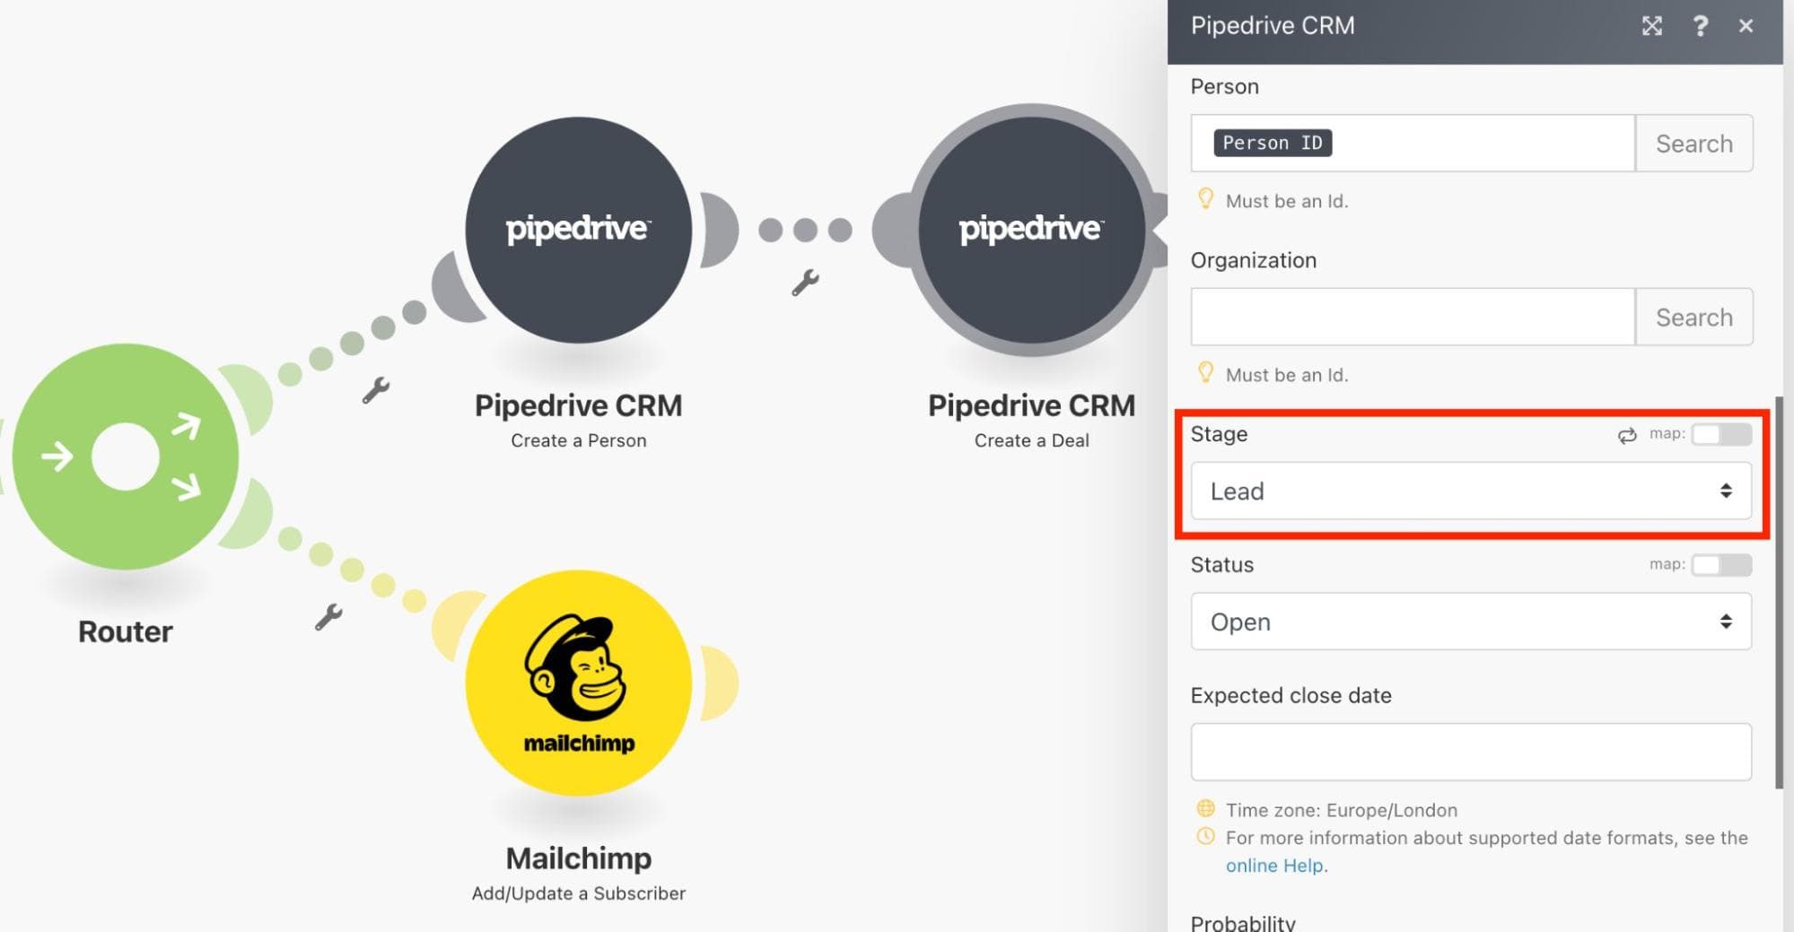Click the Router module icon
1794x932 pixels.
[x=126, y=457]
